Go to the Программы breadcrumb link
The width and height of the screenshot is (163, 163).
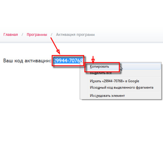click(37, 35)
